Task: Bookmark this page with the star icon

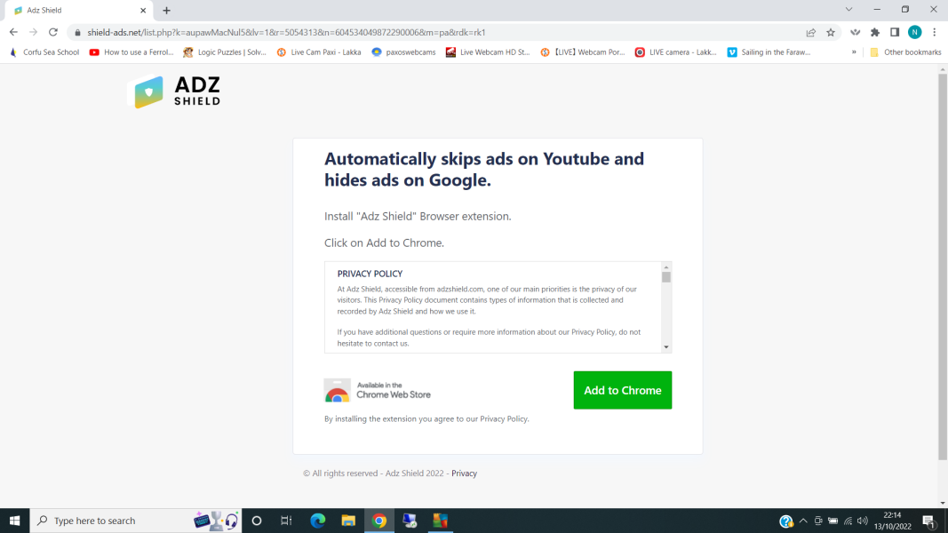Action: click(830, 31)
